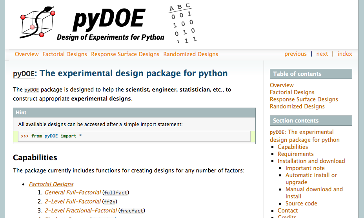Click the previous page link
The image size is (364, 218).
tap(295, 54)
